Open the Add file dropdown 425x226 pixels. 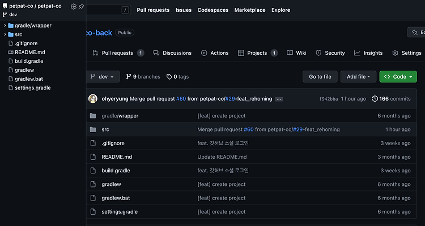point(358,77)
